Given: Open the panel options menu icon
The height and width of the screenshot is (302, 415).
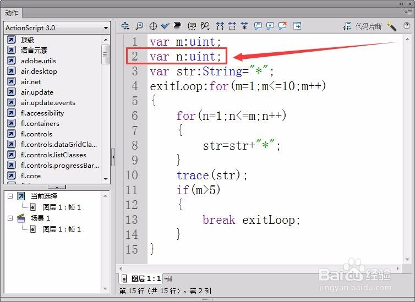Looking at the screenshot, I should (408, 12).
